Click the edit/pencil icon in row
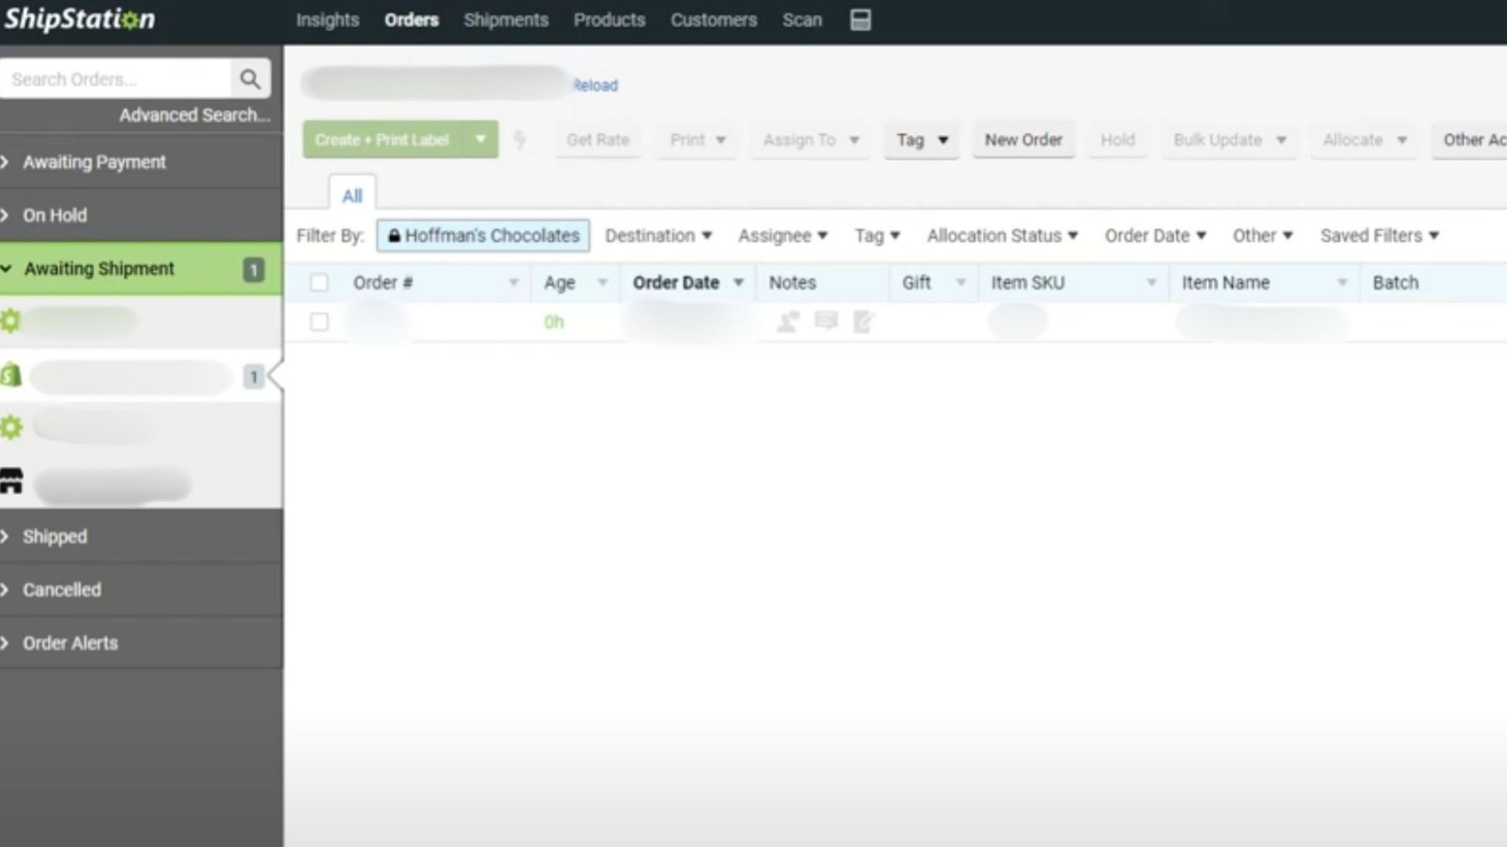1507x847 pixels. coord(863,322)
